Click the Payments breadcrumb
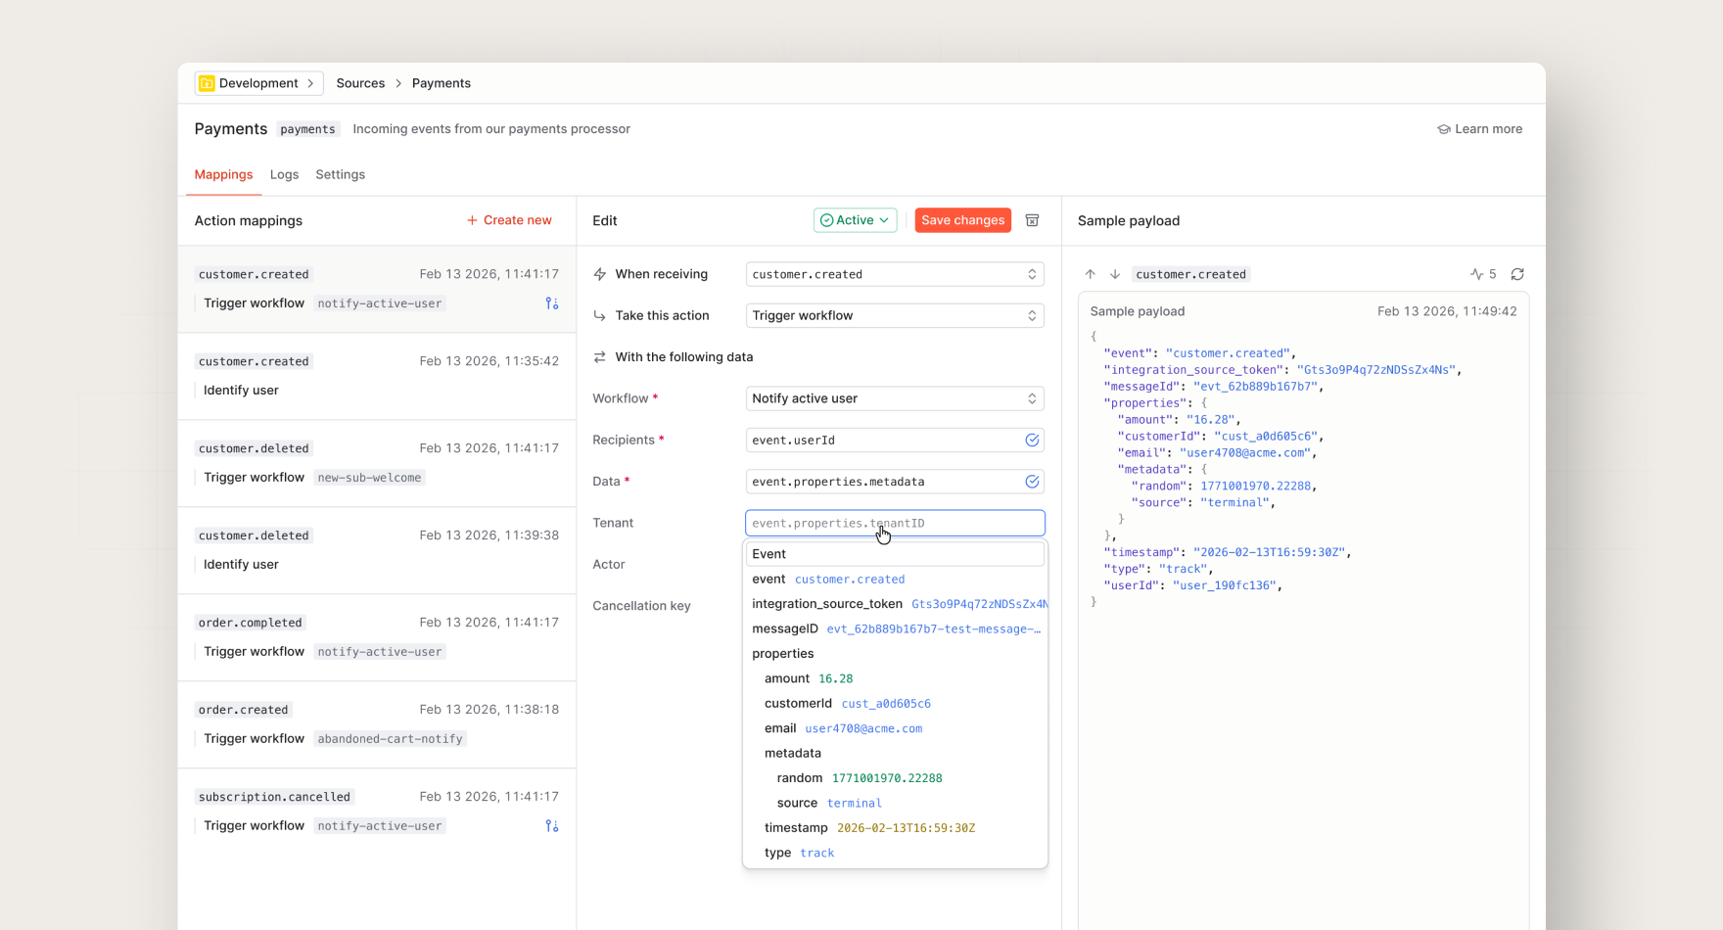 442,83
